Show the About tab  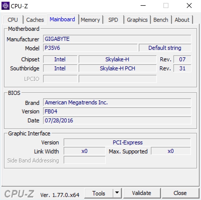click(182, 20)
